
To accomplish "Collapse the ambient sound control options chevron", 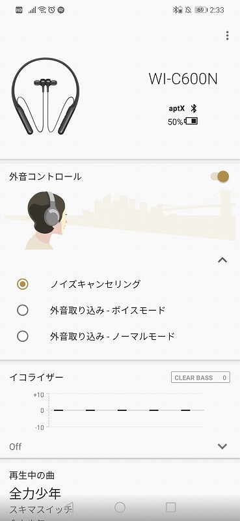I will click(222, 260).
